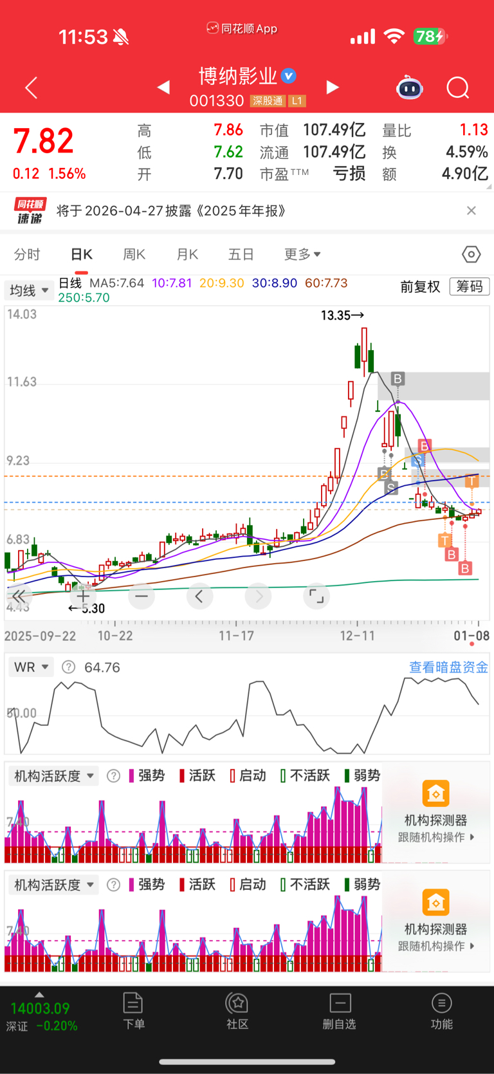Image resolution: width=494 pixels, height=1074 pixels.
Task: Open the second 机构活跃度 indicator dropdown
Action: 54,885
